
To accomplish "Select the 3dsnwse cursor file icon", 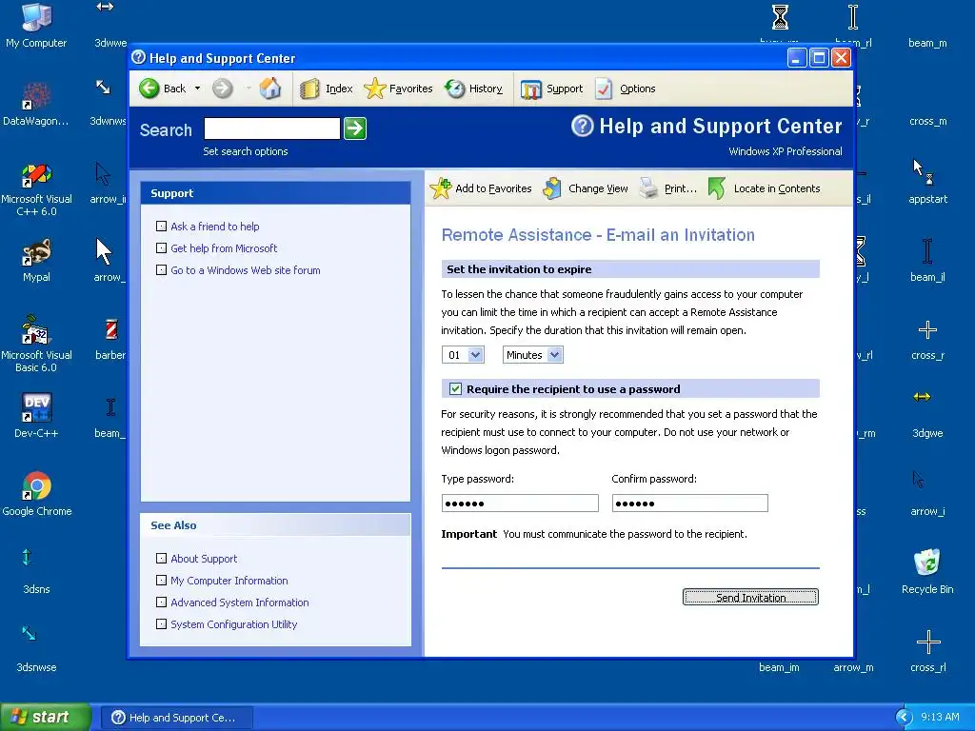I will pos(36,649).
